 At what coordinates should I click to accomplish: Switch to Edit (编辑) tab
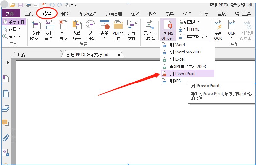tap(65, 14)
